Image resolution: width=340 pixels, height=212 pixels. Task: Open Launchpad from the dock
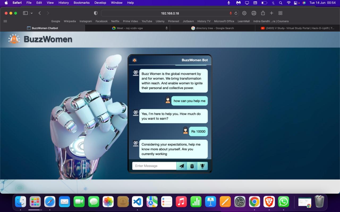click(x=35, y=202)
